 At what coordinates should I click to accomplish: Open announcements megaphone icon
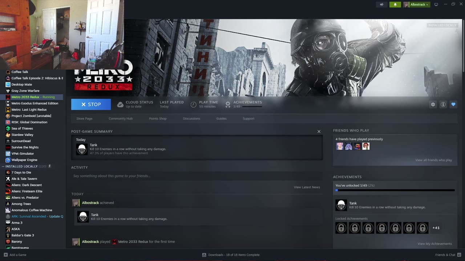[x=381, y=4]
